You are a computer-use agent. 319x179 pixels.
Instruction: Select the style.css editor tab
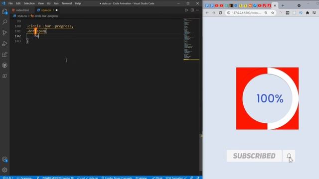pyautogui.click(x=46, y=10)
